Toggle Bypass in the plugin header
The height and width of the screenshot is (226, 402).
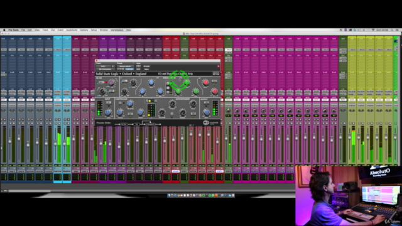[146, 66]
